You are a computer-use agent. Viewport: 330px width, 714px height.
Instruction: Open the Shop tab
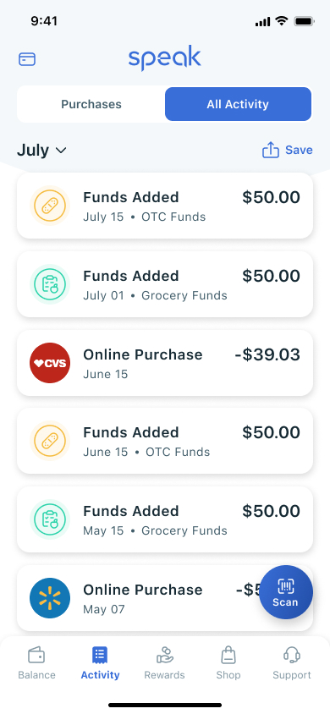tap(228, 663)
